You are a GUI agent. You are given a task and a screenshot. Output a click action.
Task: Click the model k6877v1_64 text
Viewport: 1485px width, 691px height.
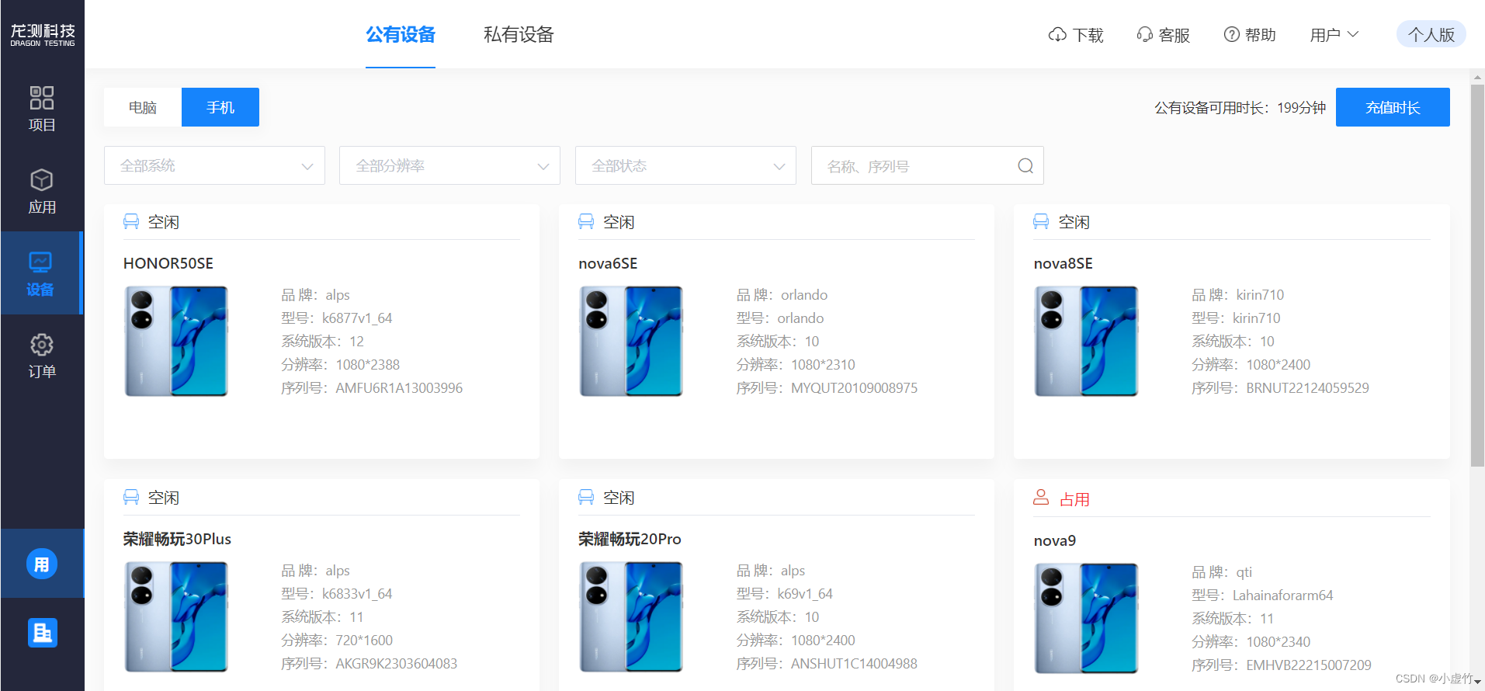[357, 318]
